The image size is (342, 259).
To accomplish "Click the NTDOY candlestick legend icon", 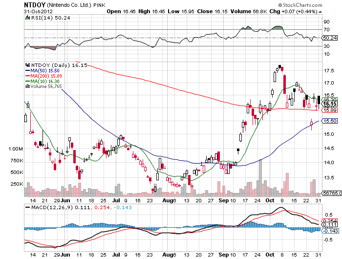I will point(28,65).
